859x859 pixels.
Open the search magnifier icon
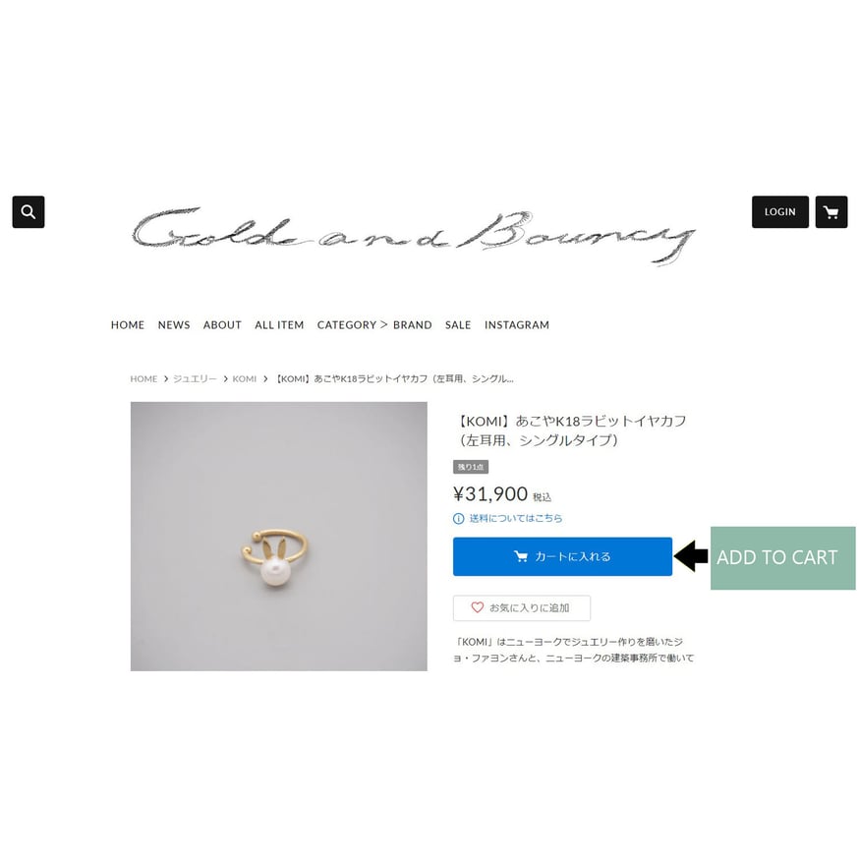[29, 212]
